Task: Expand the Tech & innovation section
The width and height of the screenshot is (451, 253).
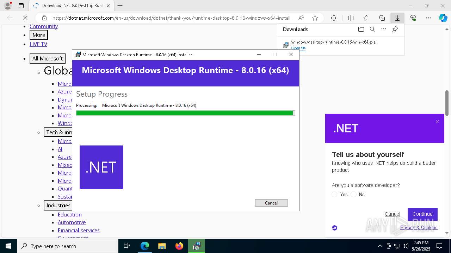Action: [x=58, y=132]
